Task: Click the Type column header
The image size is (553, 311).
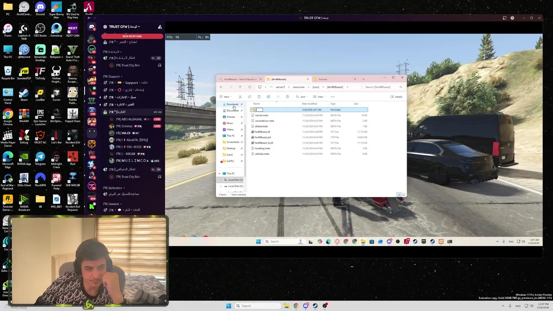Action: click(x=333, y=104)
